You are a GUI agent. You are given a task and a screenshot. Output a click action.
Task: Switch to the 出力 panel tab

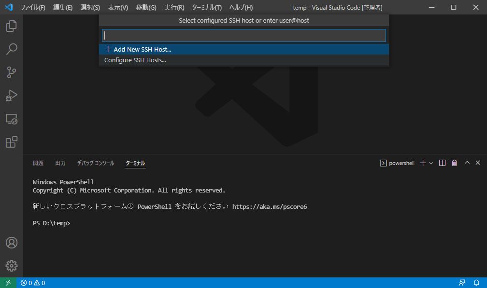tap(60, 163)
